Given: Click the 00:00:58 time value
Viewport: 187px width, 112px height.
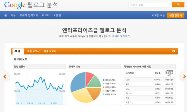Looking at the screenshot, I should (x=169, y=89).
